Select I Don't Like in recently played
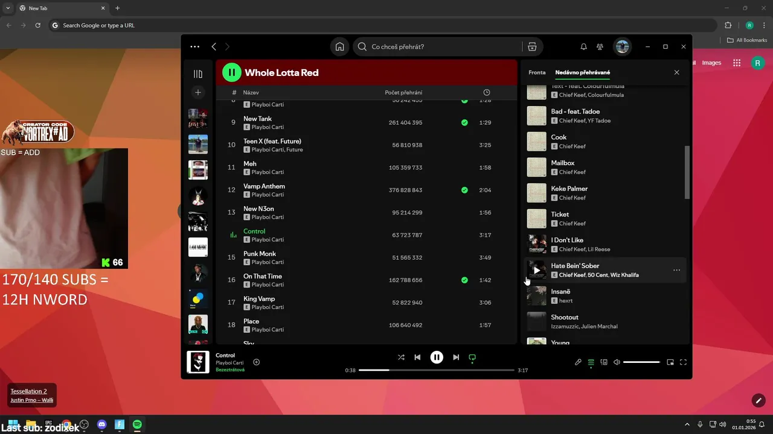Image resolution: width=773 pixels, height=434 pixels. (606, 244)
